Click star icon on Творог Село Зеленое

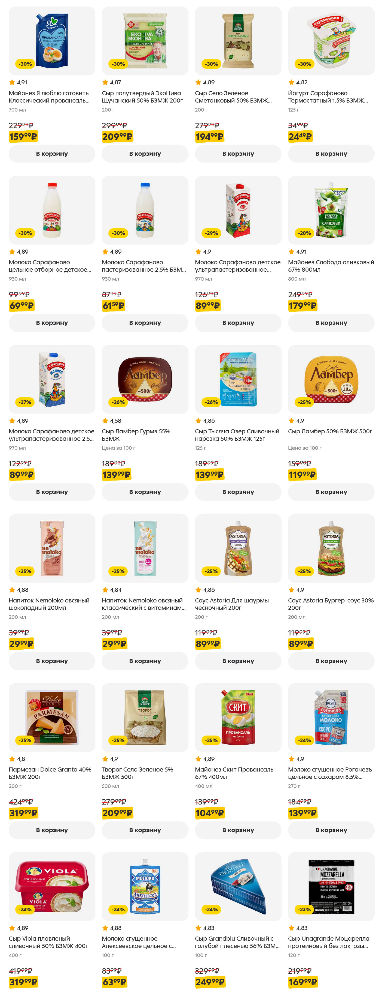(x=105, y=759)
